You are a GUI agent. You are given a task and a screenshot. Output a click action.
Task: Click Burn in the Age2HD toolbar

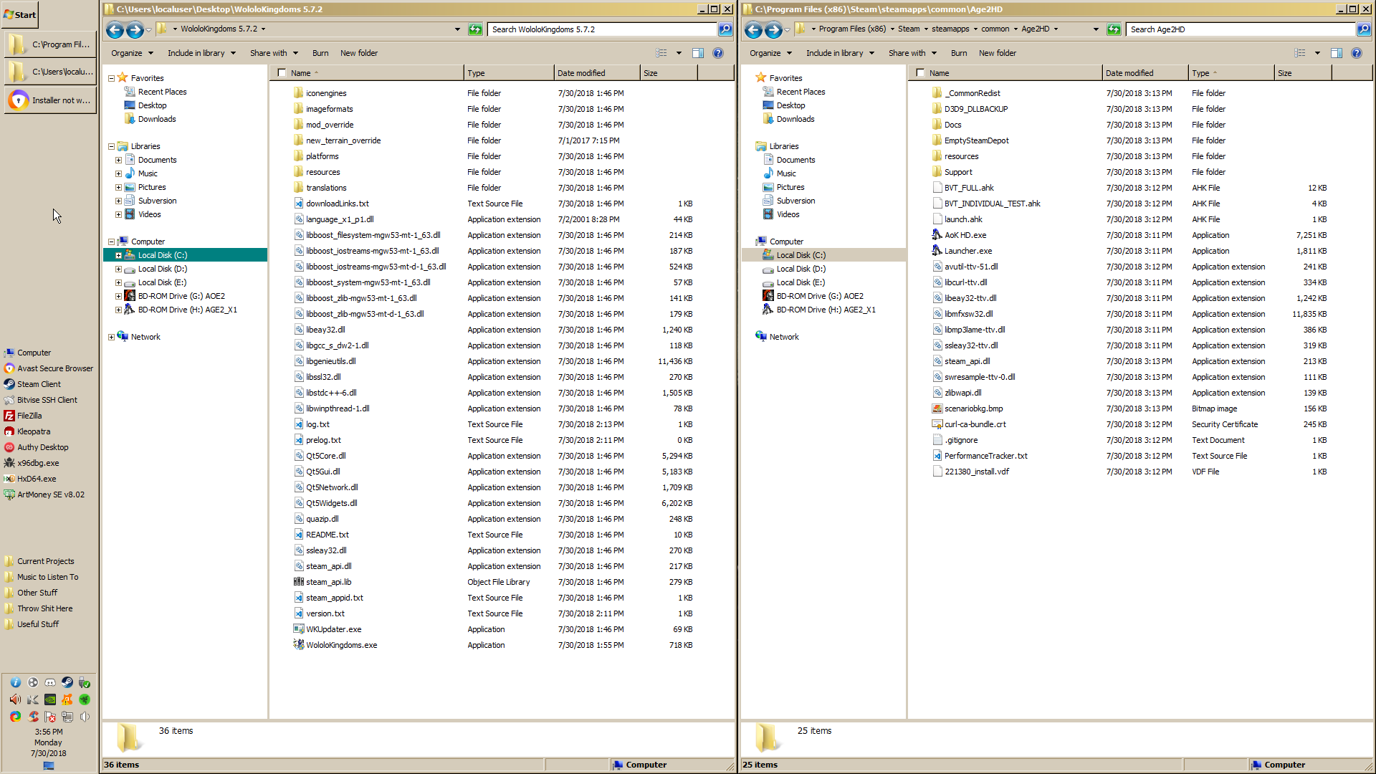959,52
